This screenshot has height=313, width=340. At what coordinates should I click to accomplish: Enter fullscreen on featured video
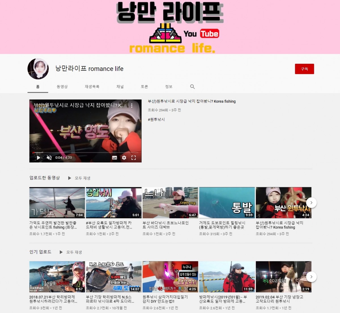point(133,158)
